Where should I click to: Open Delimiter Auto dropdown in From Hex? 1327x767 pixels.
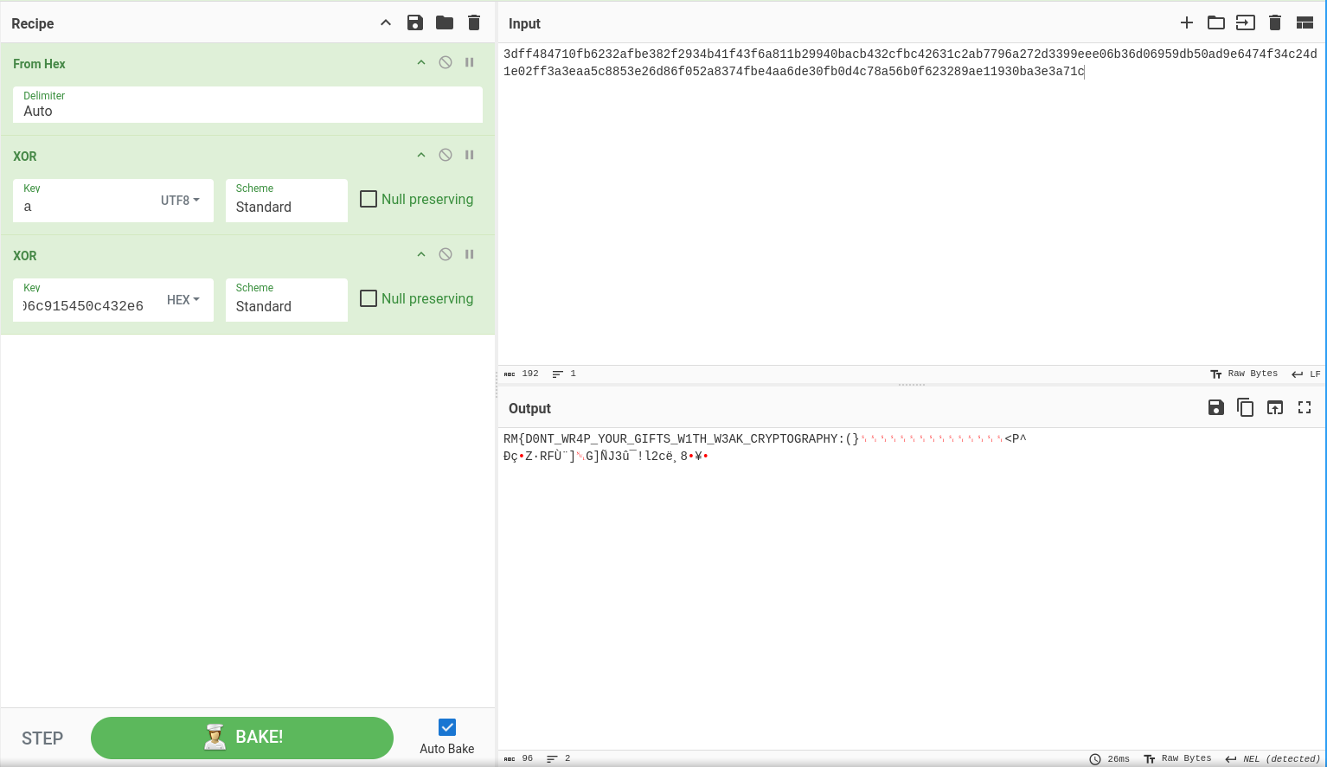tap(247, 105)
